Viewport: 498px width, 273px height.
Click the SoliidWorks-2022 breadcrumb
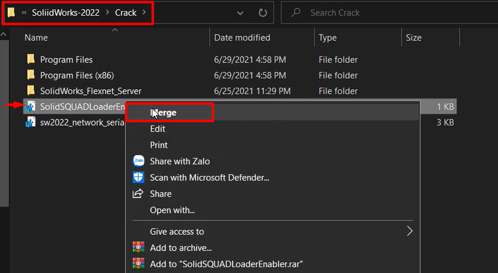(x=65, y=12)
